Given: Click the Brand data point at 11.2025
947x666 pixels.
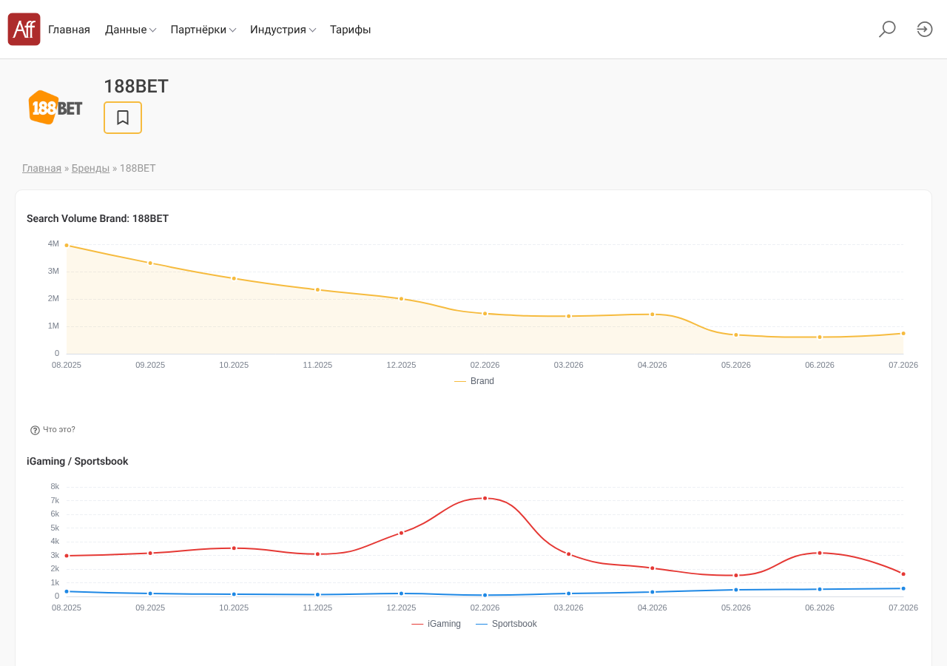Looking at the screenshot, I should pos(317,289).
